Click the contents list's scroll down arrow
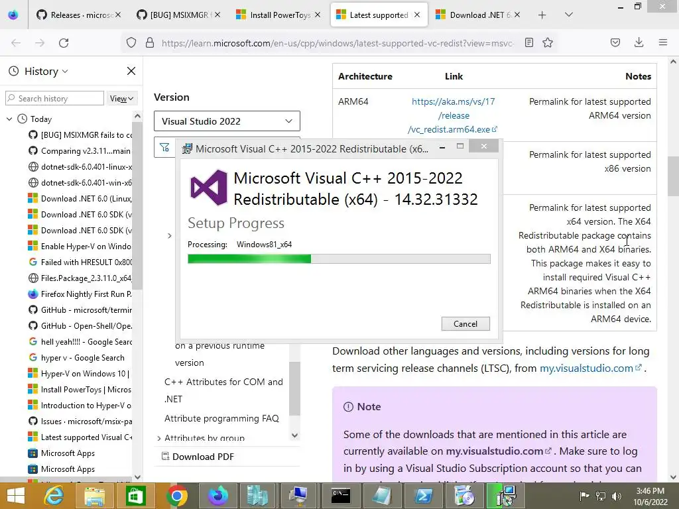Screen dimensions: 679x509 coord(294,435)
